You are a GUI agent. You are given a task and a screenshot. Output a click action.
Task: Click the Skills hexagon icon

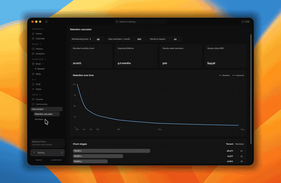(33, 74)
